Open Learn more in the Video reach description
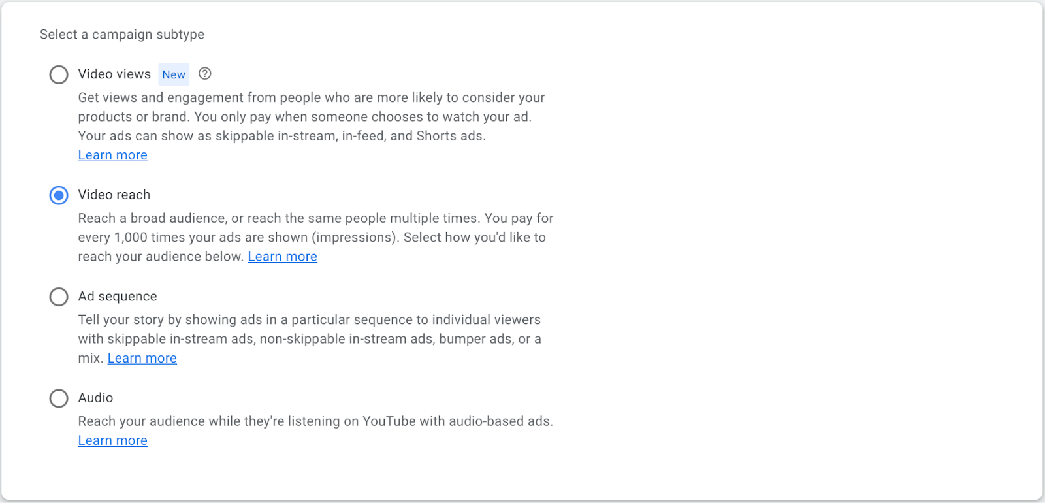Image resolution: width=1045 pixels, height=503 pixels. point(282,256)
